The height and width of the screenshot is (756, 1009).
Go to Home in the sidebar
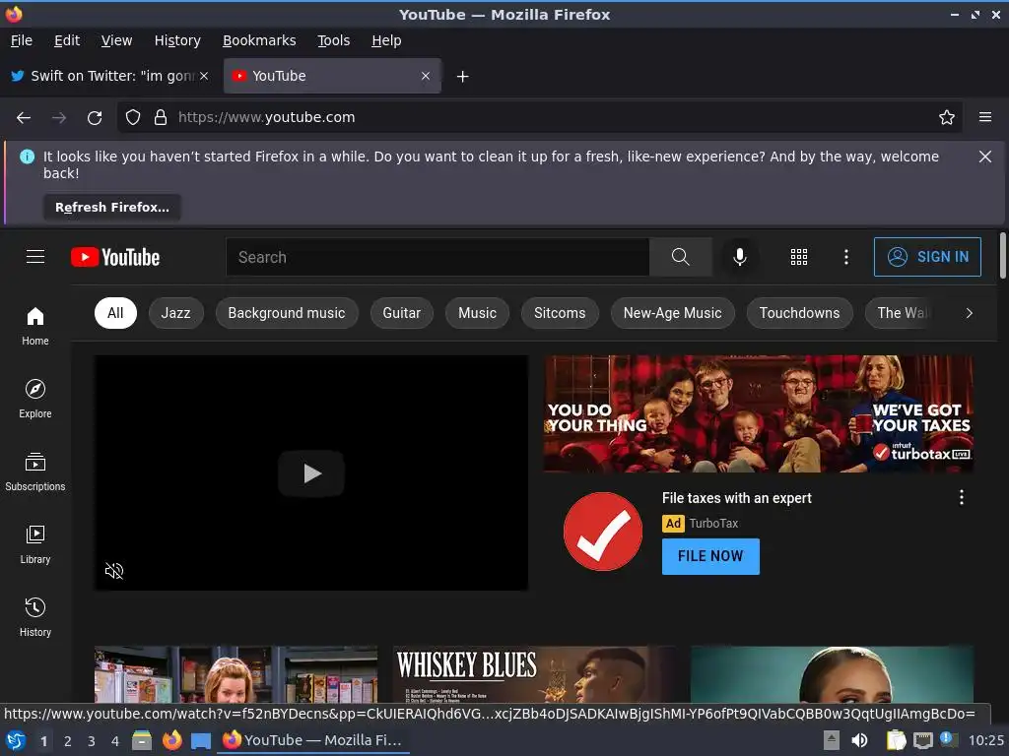coord(35,327)
